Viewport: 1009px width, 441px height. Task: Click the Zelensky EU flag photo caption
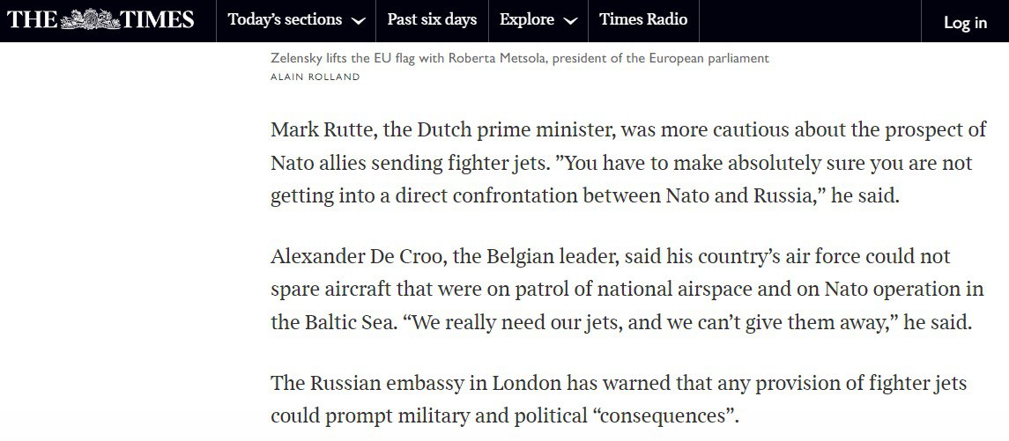pyautogui.click(x=519, y=58)
